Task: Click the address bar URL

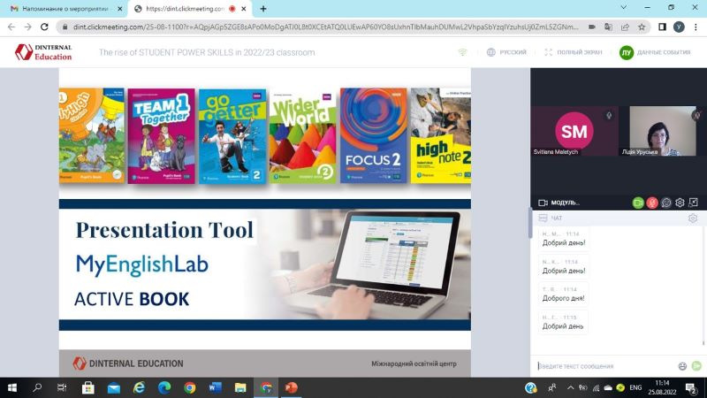Action: [x=325, y=27]
